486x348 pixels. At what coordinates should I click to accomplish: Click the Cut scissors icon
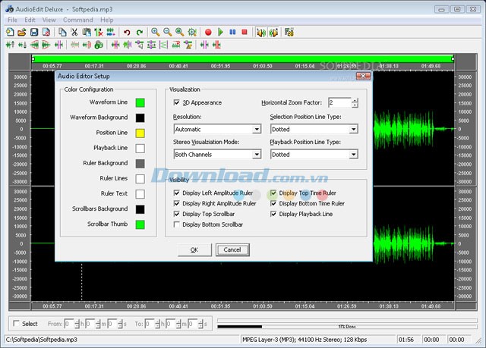[x=74, y=33]
